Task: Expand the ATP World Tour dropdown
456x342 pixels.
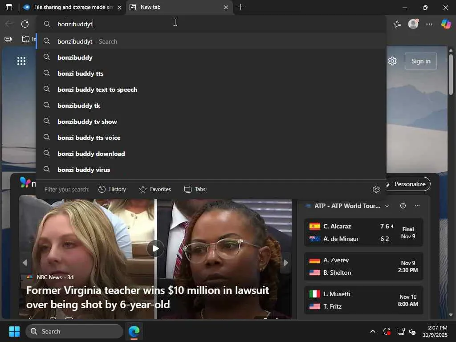Action: pyautogui.click(x=387, y=206)
